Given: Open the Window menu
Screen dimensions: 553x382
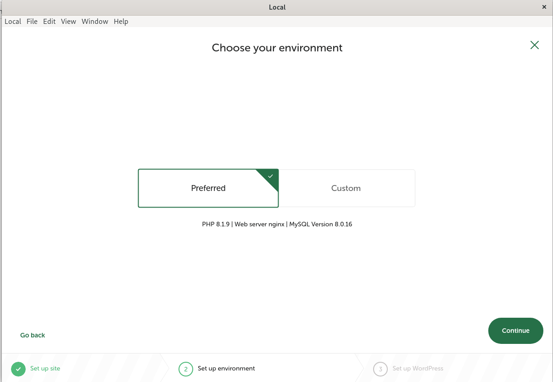Looking at the screenshot, I should (95, 22).
